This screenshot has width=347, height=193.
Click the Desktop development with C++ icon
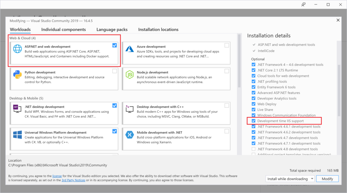click(x=130, y=109)
